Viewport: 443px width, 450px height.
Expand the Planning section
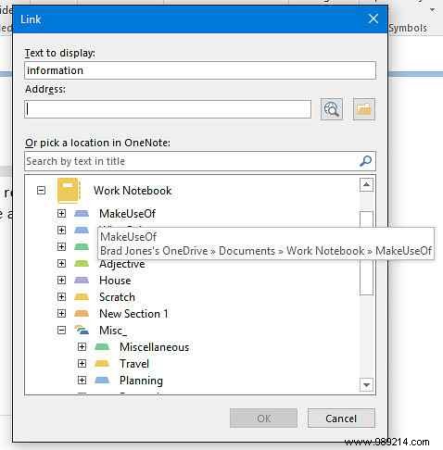(x=82, y=380)
